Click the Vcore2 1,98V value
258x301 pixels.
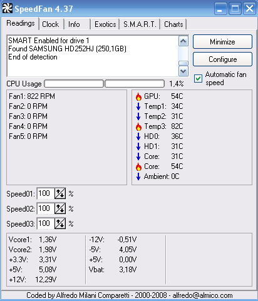48,250
